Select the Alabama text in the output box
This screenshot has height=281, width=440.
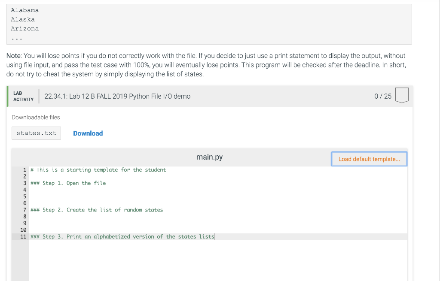point(24,10)
